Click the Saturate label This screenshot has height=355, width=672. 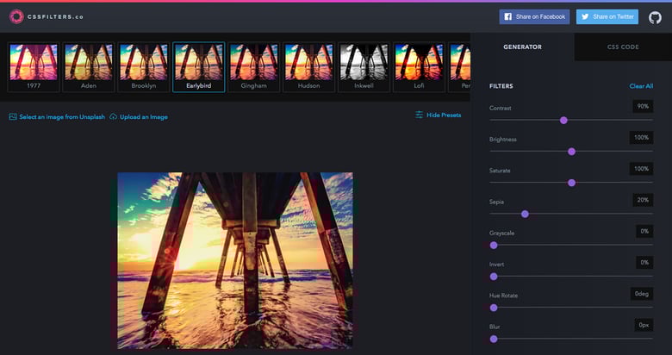[x=500, y=171]
